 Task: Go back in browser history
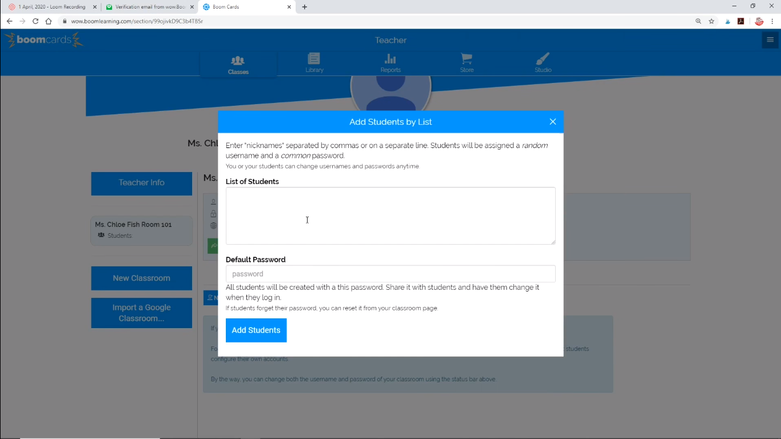point(9,21)
